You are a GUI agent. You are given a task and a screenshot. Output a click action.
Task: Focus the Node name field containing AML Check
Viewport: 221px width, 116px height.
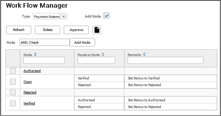(44, 42)
